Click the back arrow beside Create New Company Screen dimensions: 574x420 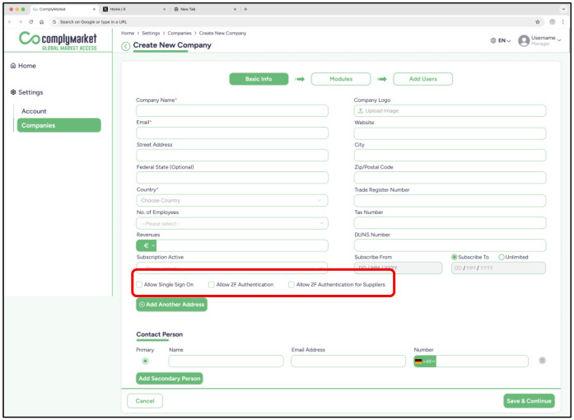click(x=125, y=46)
